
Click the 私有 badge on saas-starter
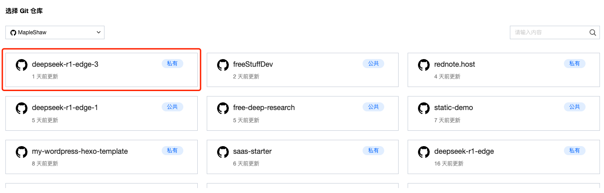[373, 151]
